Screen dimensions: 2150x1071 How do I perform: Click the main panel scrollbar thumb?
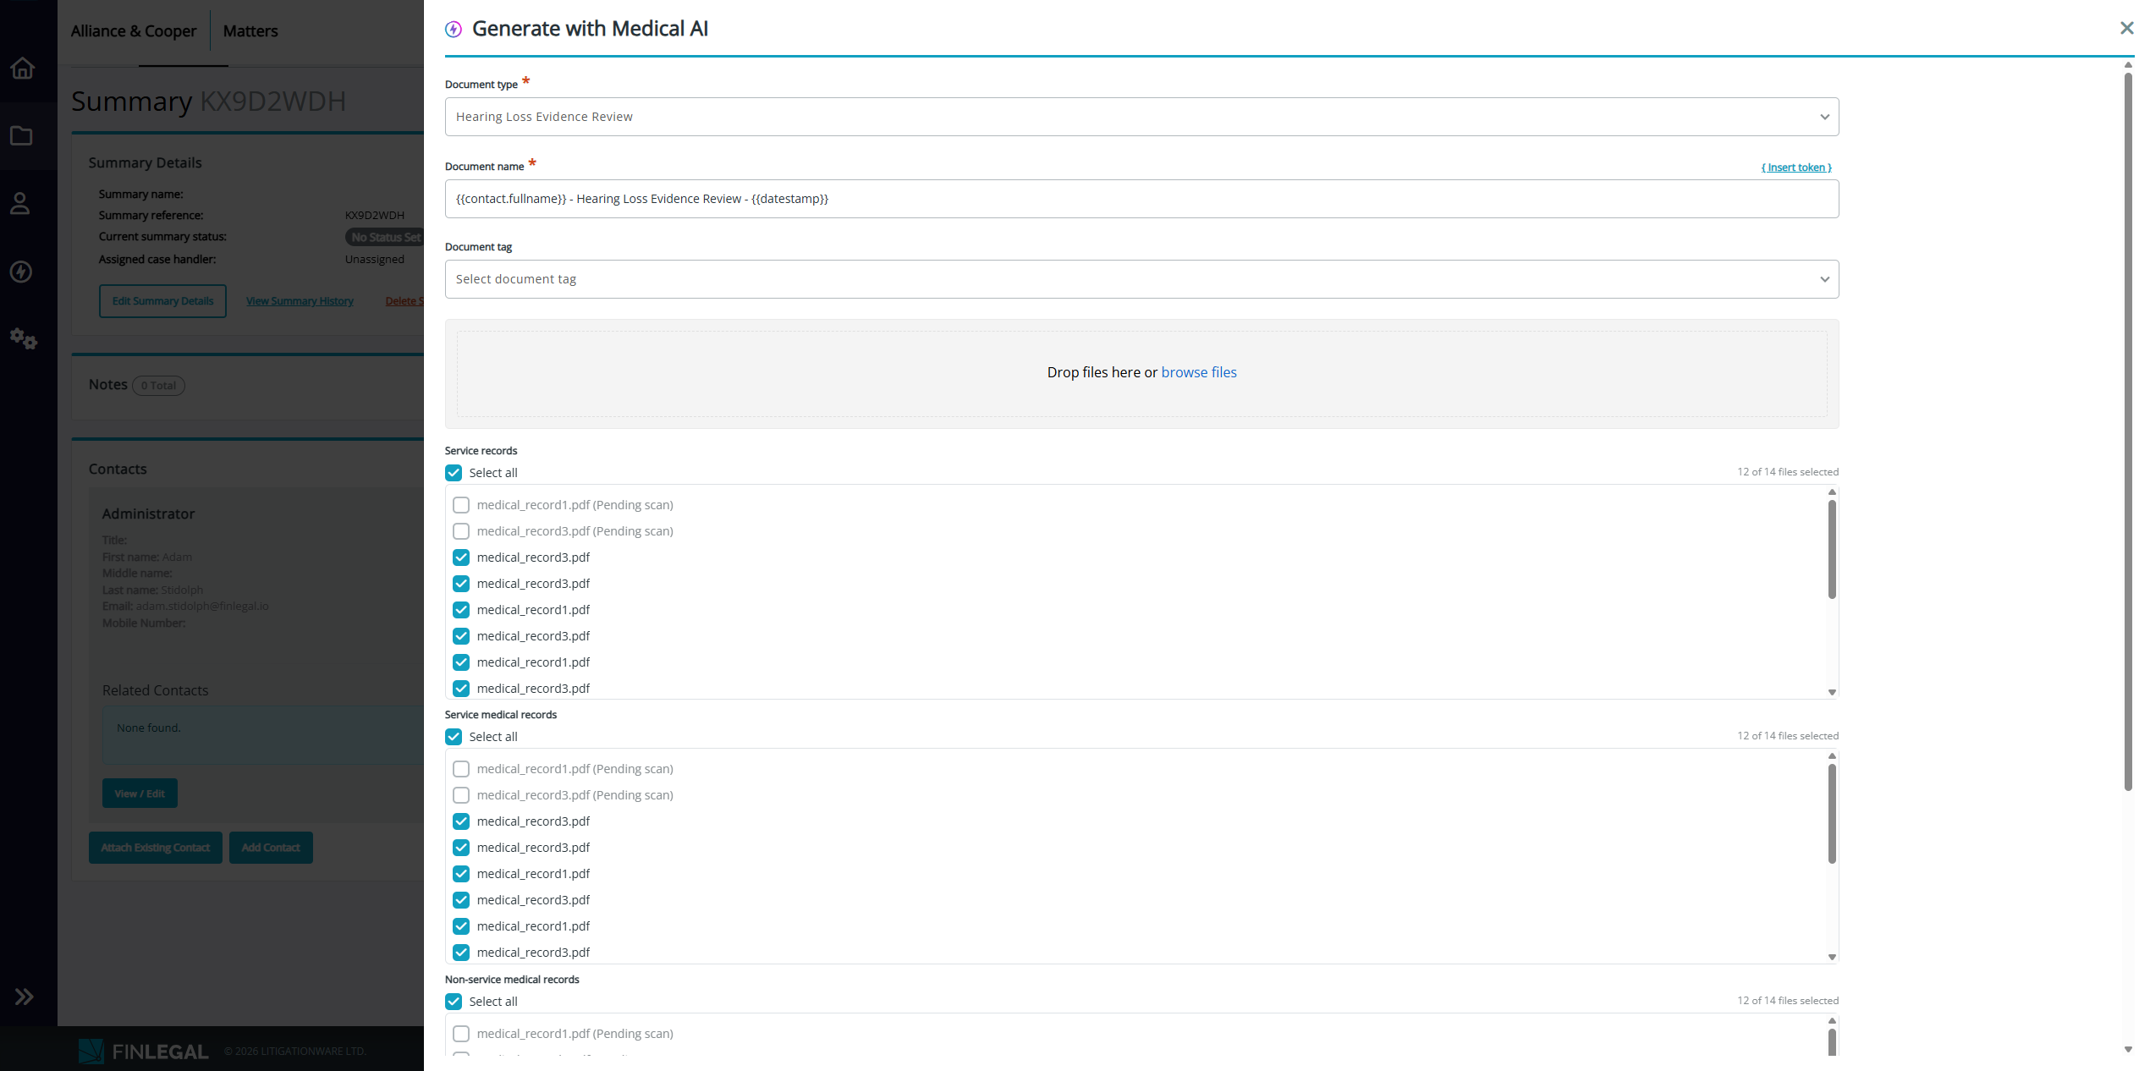tap(2128, 431)
